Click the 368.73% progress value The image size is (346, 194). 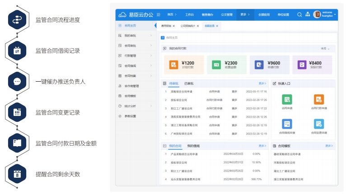(x=256, y=179)
